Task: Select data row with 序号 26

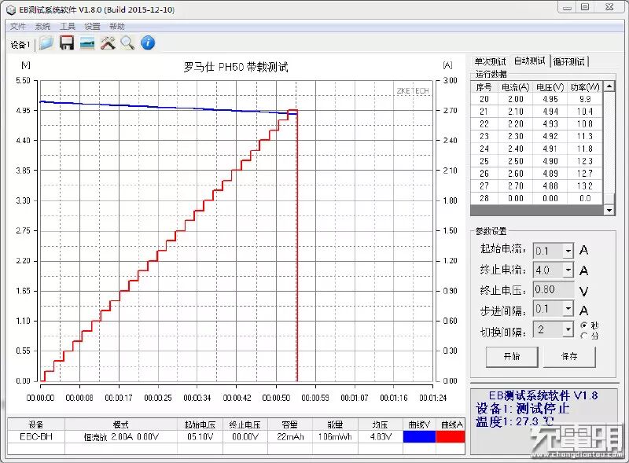Action: click(x=537, y=174)
